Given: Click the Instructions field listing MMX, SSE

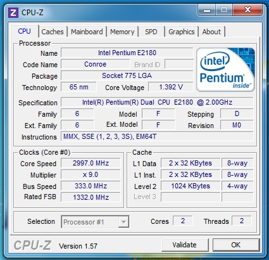Looking at the screenshot, I should tap(157, 136).
